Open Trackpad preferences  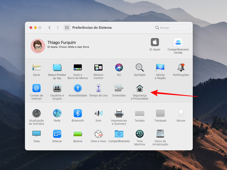(160, 113)
